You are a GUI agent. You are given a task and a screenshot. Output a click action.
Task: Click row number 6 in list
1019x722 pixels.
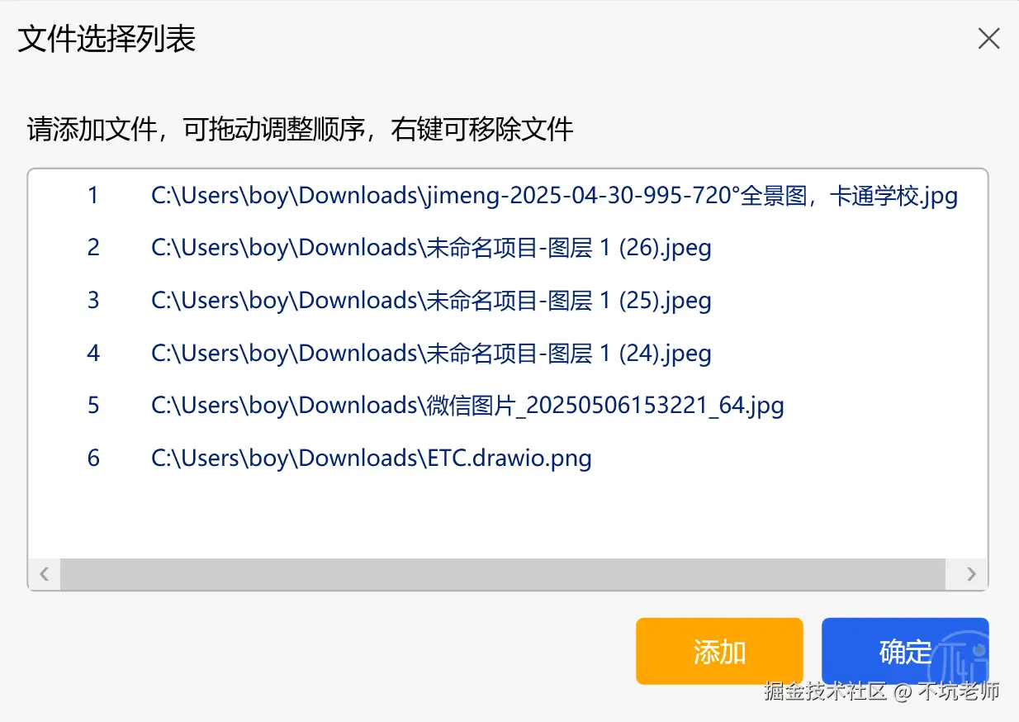(93, 458)
